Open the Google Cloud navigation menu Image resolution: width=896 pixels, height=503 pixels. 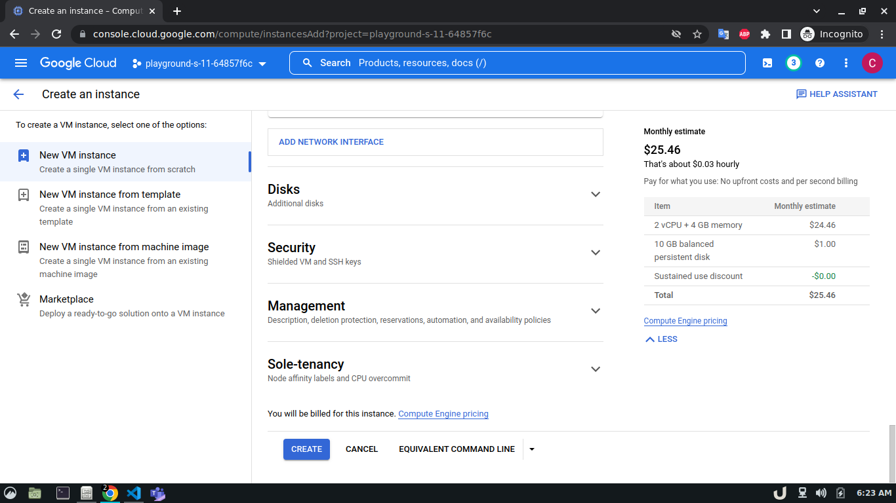[x=21, y=63]
